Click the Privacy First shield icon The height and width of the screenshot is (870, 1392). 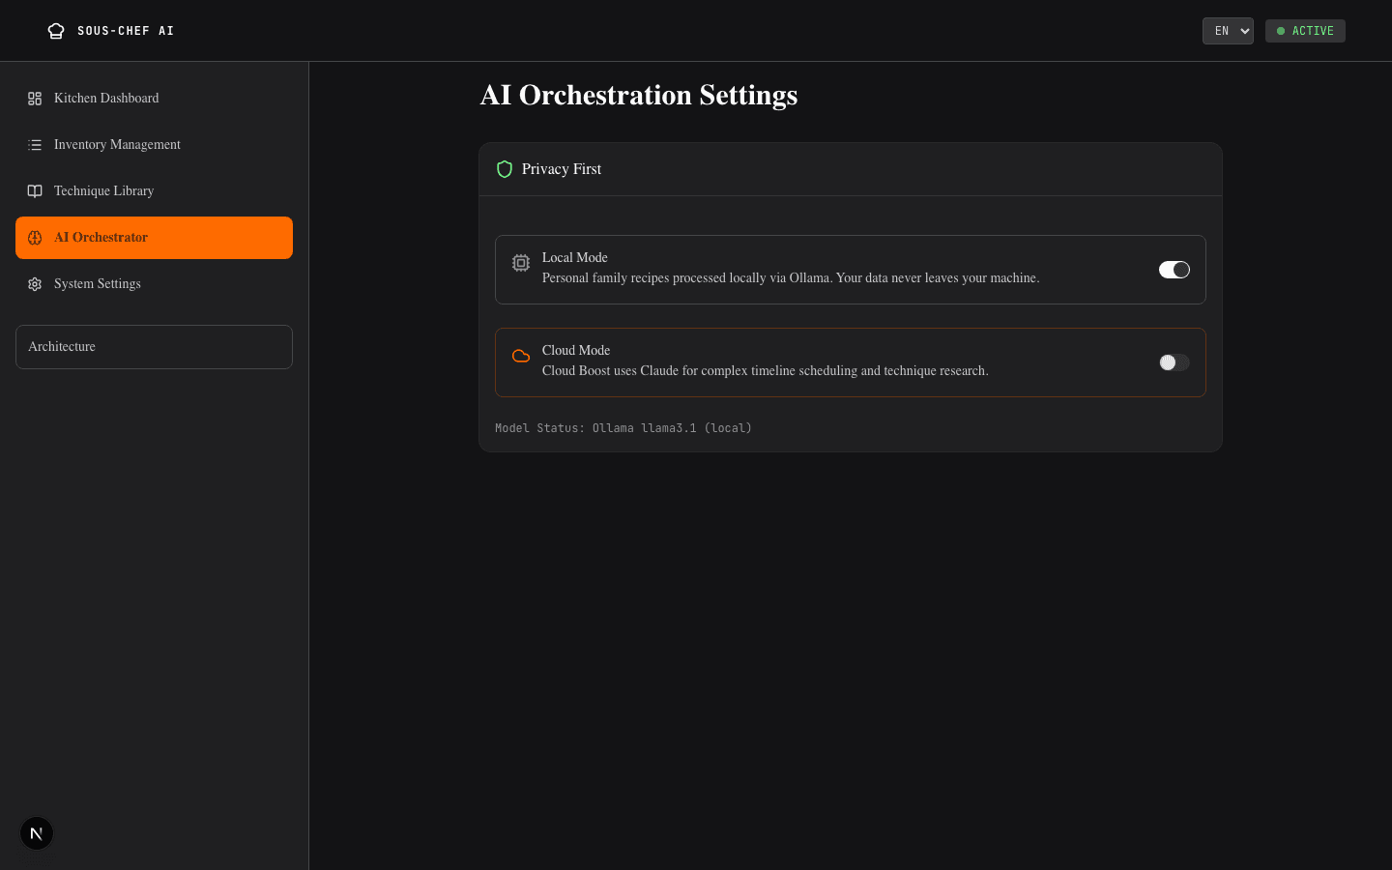(x=505, y=169)
